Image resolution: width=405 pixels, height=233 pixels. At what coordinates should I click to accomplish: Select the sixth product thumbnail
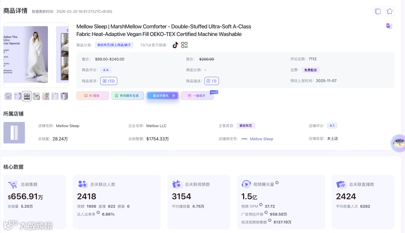(55, 96)
